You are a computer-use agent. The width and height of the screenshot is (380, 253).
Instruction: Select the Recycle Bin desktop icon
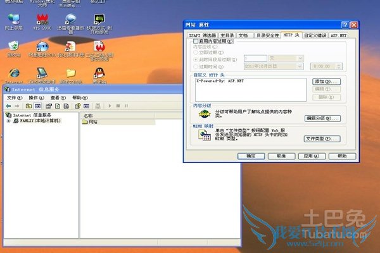[14, 49]
